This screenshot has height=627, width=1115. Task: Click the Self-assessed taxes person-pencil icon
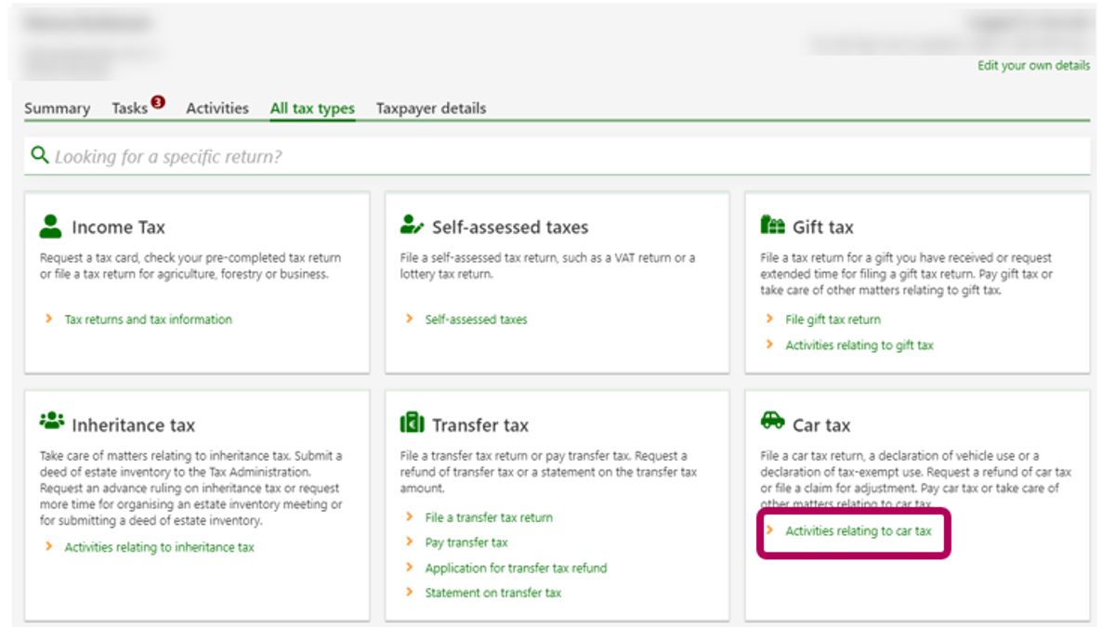click(412, 226)
